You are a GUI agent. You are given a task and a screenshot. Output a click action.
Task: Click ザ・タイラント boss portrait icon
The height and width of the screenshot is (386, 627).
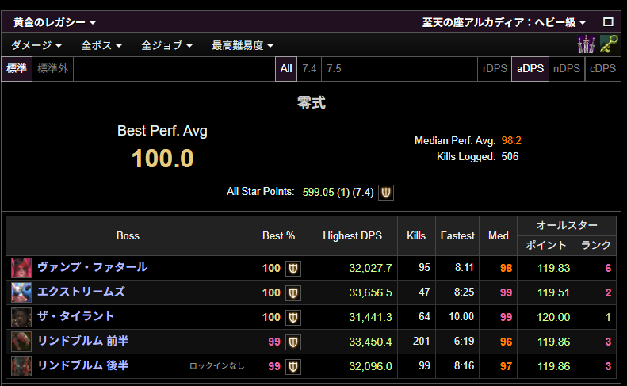(x=21, y=317)
